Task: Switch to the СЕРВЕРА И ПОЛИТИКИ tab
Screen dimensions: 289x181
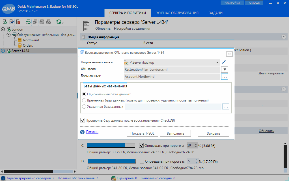Action: pos(128,13)
